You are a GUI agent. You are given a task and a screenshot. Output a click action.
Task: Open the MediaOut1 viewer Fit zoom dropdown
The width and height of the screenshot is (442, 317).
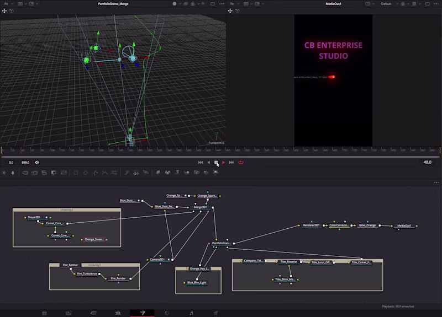pyautogui.click(x=234, y=4)
